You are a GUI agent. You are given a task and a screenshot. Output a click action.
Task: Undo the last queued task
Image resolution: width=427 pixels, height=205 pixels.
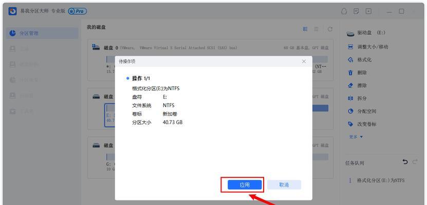pyautogui.click(x=405, y=162)
